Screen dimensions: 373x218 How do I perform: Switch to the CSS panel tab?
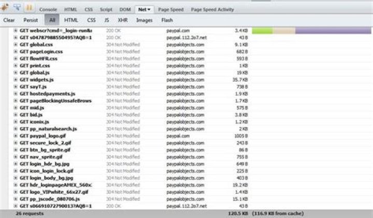tap(89, 9)
